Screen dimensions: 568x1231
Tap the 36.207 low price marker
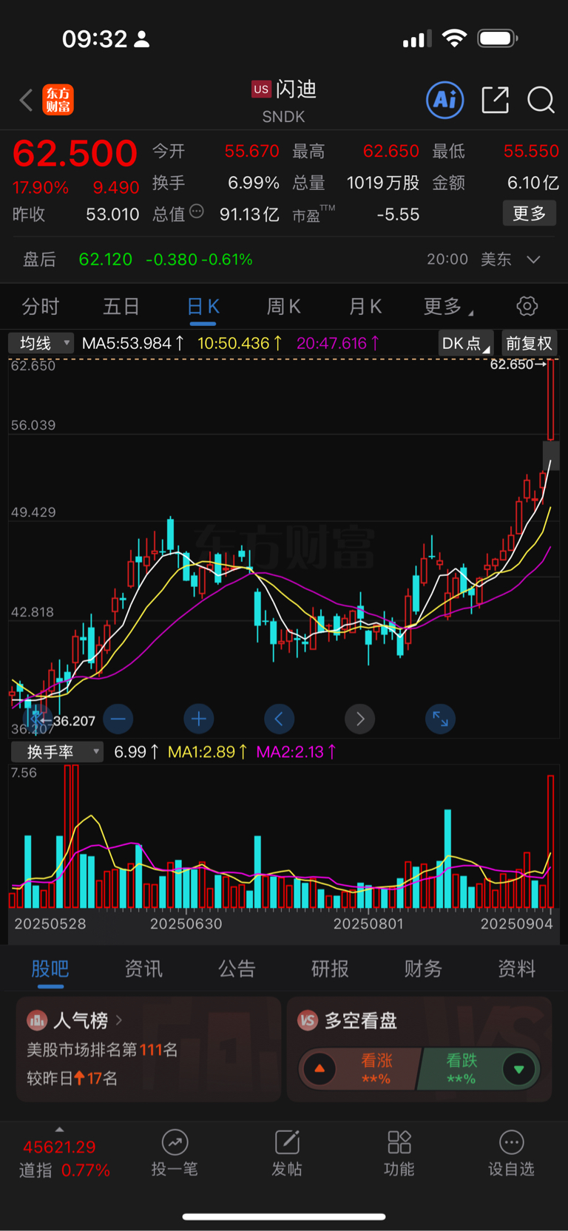coord(68,721)
